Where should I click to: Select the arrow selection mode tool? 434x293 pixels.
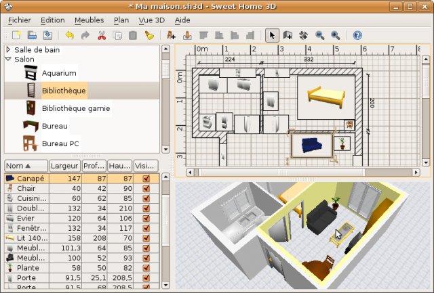[272, 35]
